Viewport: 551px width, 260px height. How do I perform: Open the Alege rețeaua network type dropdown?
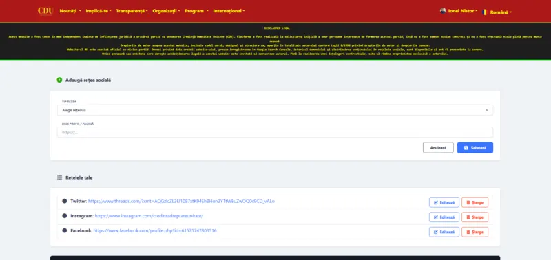click(x=275, y=110)
